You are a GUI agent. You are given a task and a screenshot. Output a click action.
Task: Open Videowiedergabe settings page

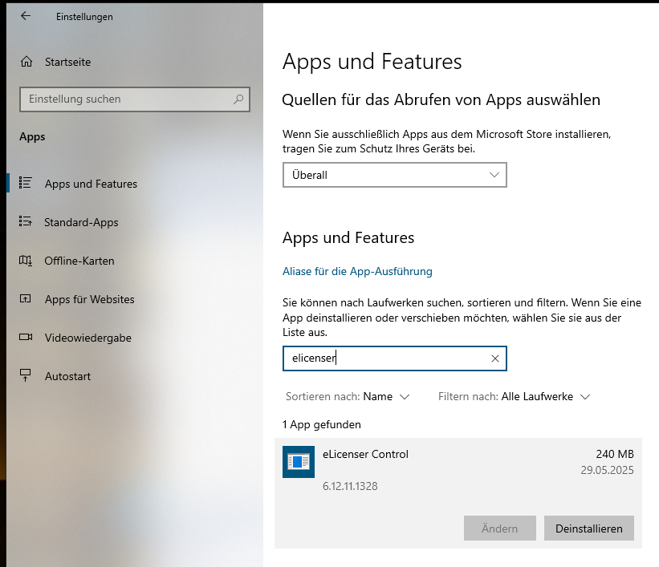pos(135,338)
